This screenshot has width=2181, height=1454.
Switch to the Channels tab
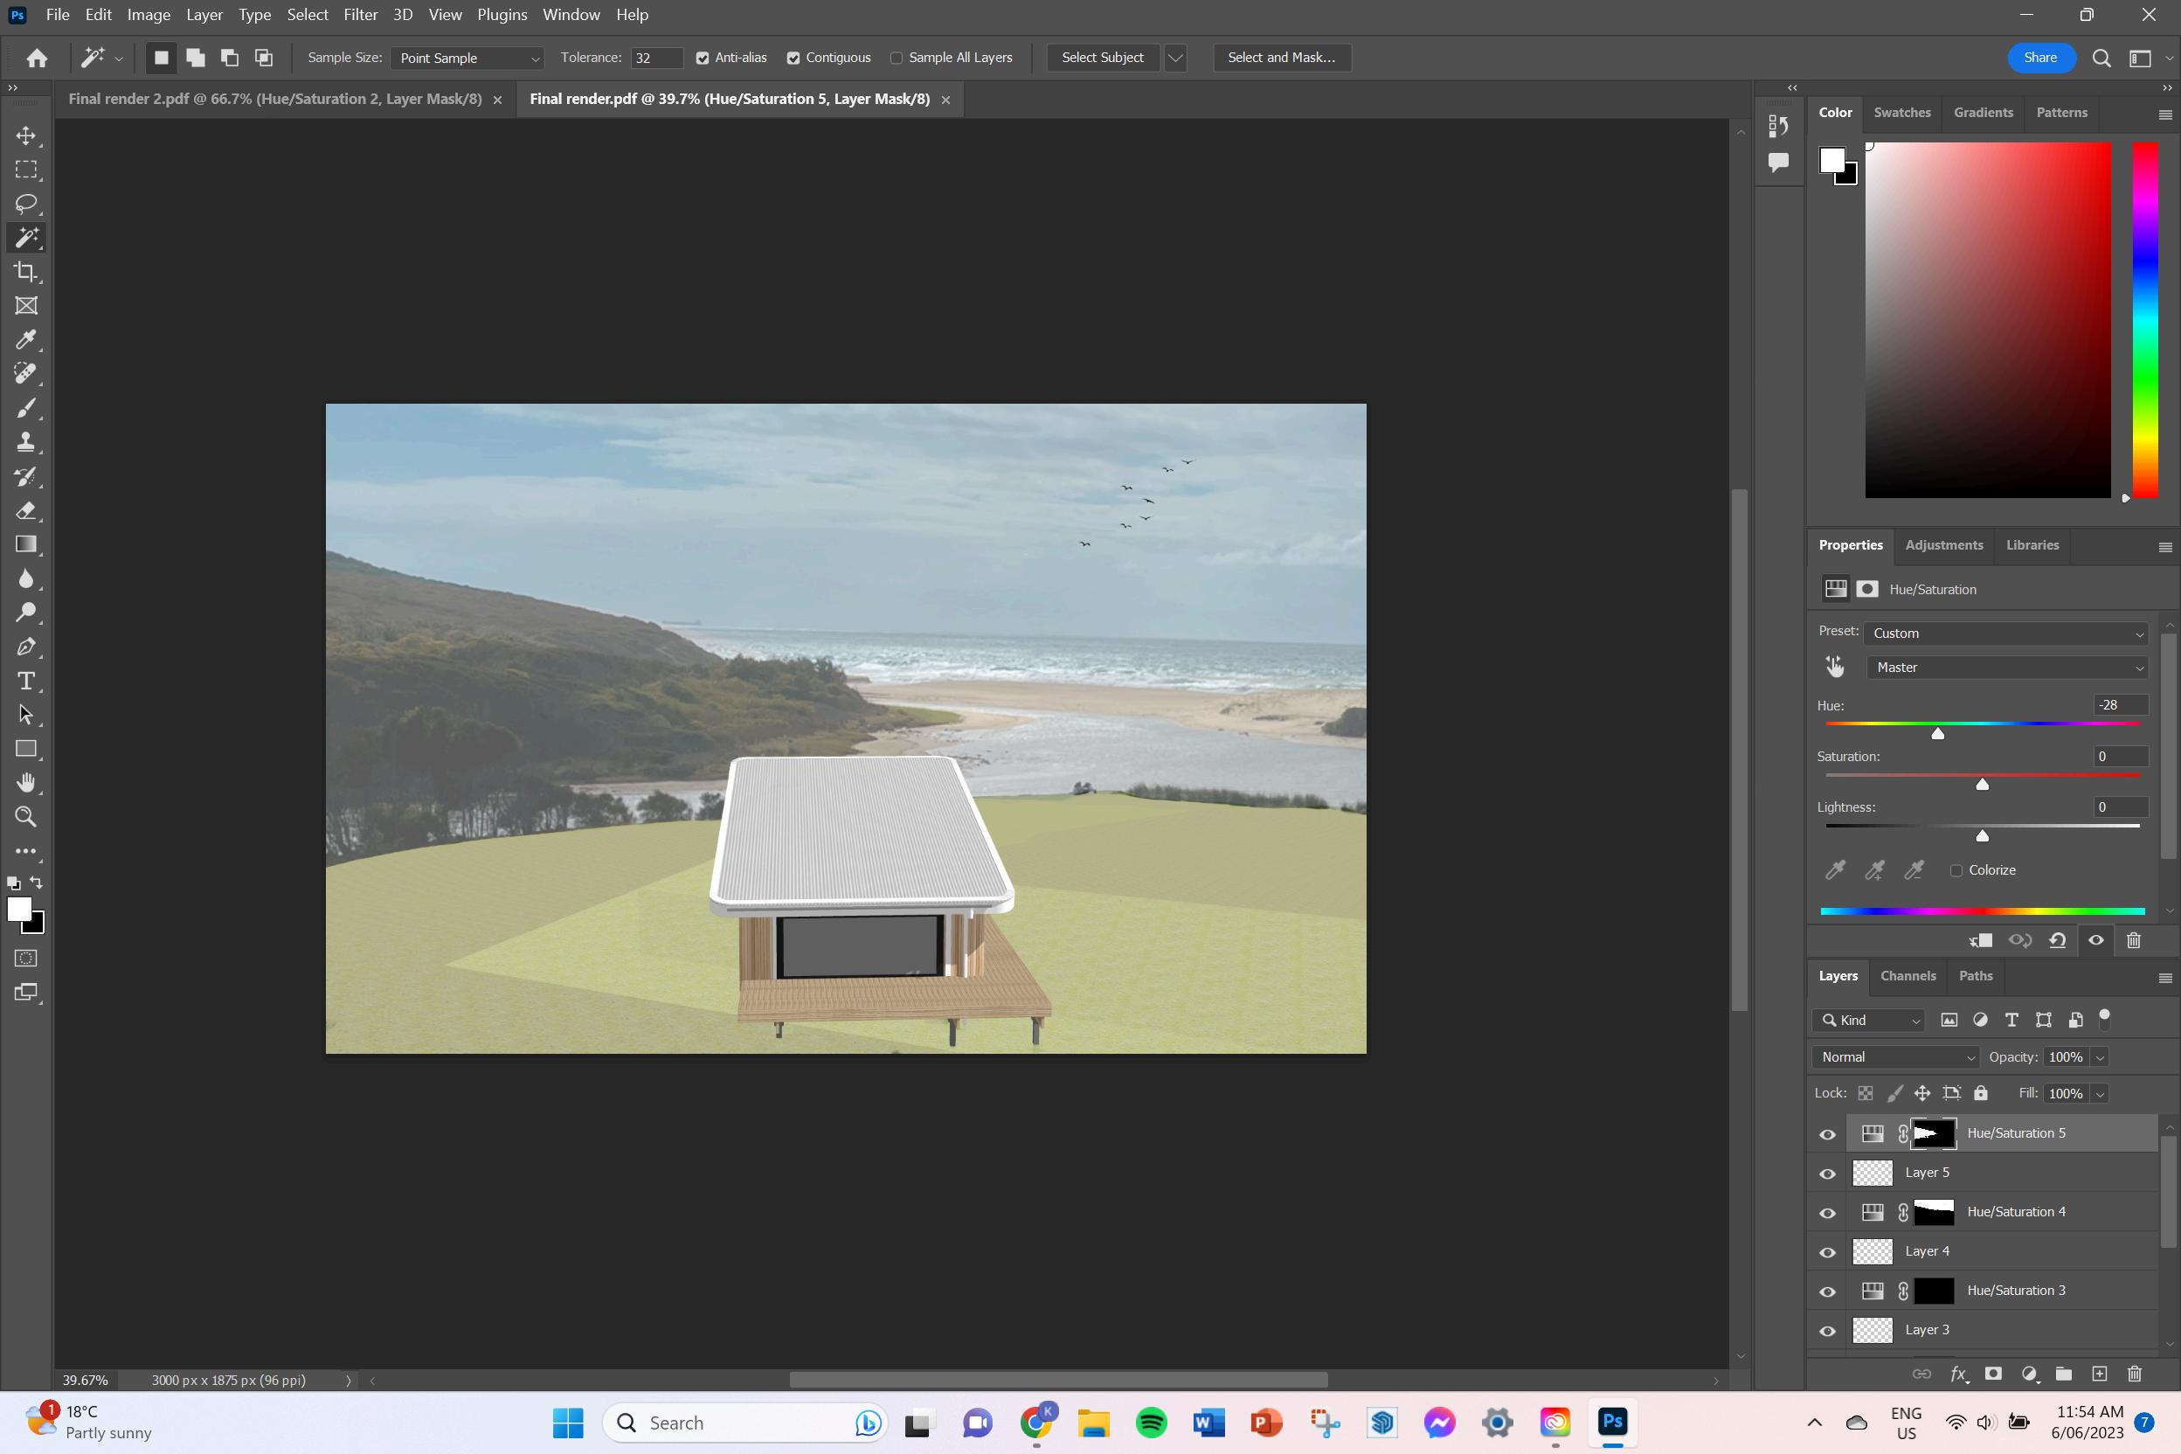tap(1908, 975)
